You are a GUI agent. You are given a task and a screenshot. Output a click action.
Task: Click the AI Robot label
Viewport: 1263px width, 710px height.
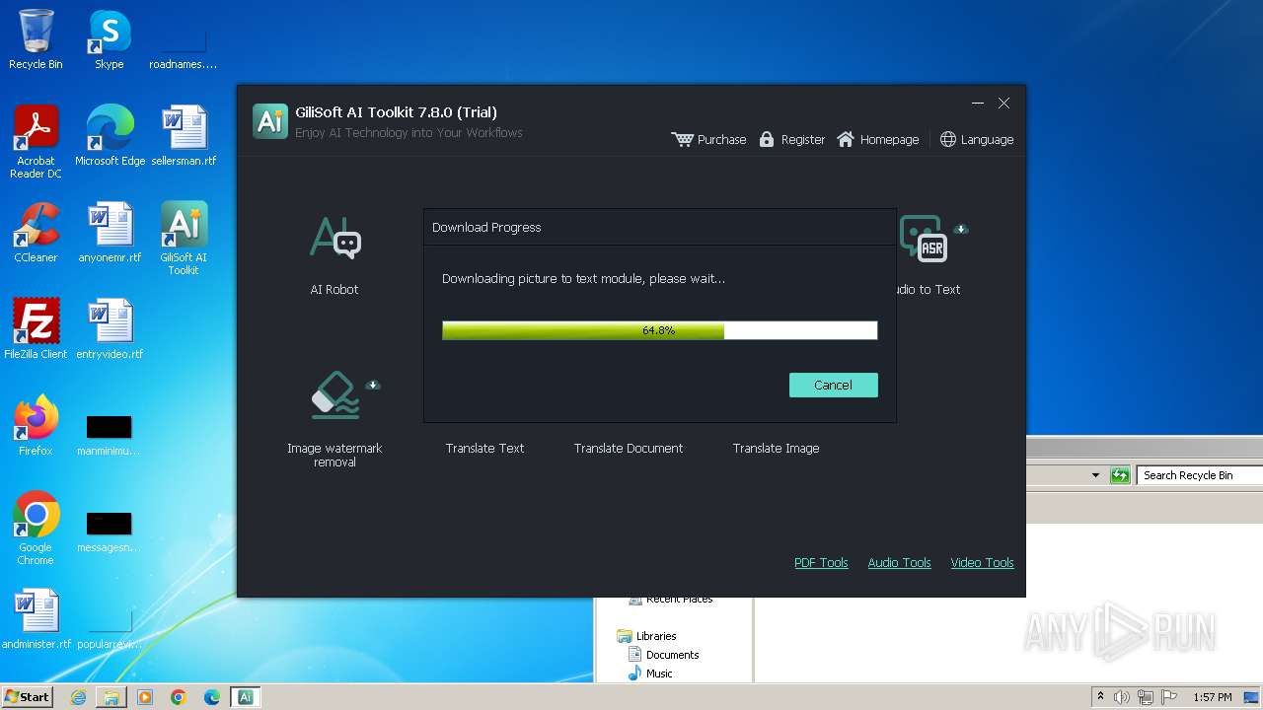[x=334, y=289]
